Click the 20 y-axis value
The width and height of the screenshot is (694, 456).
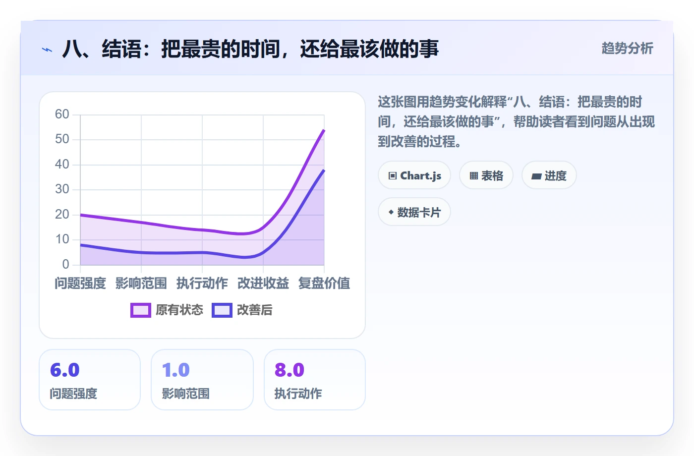(x=62, y=215)
